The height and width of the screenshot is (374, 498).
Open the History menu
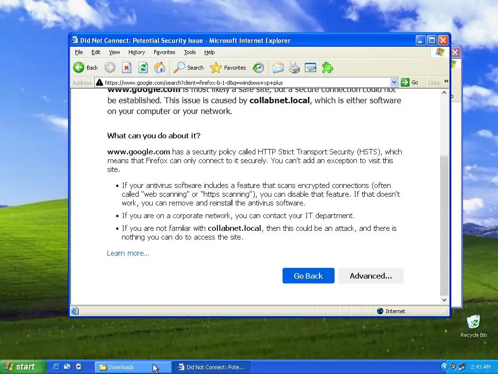click(x=137, y=52)
